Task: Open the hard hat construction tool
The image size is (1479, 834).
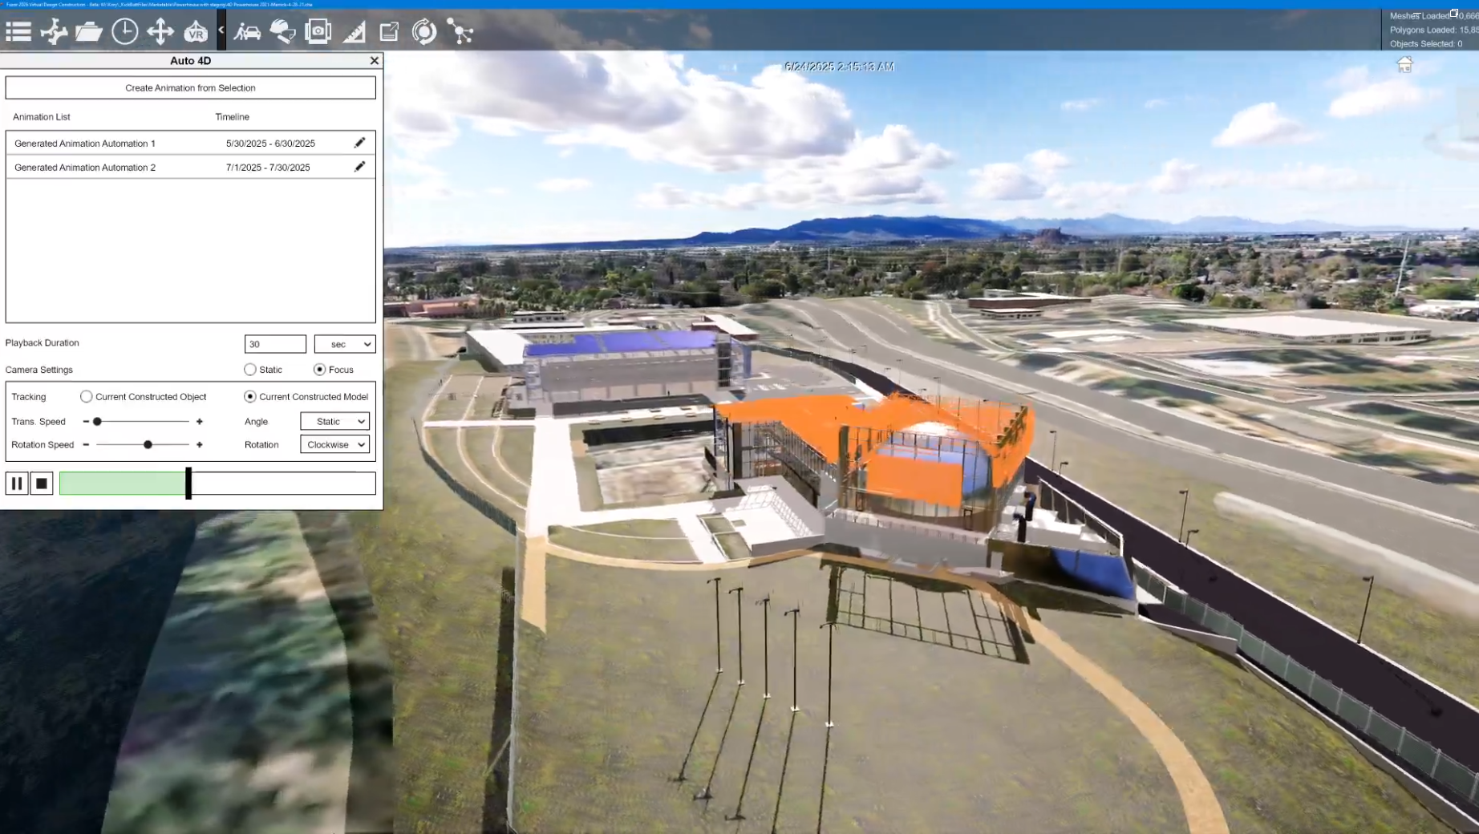Action: (x=282, y=32)
